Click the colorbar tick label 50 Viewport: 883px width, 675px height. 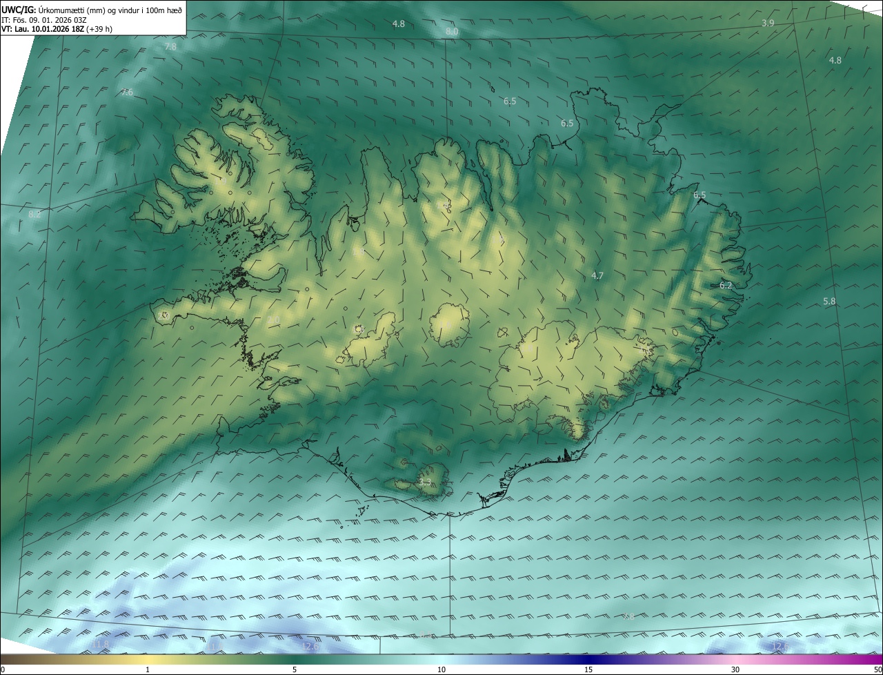pos(877,670)
